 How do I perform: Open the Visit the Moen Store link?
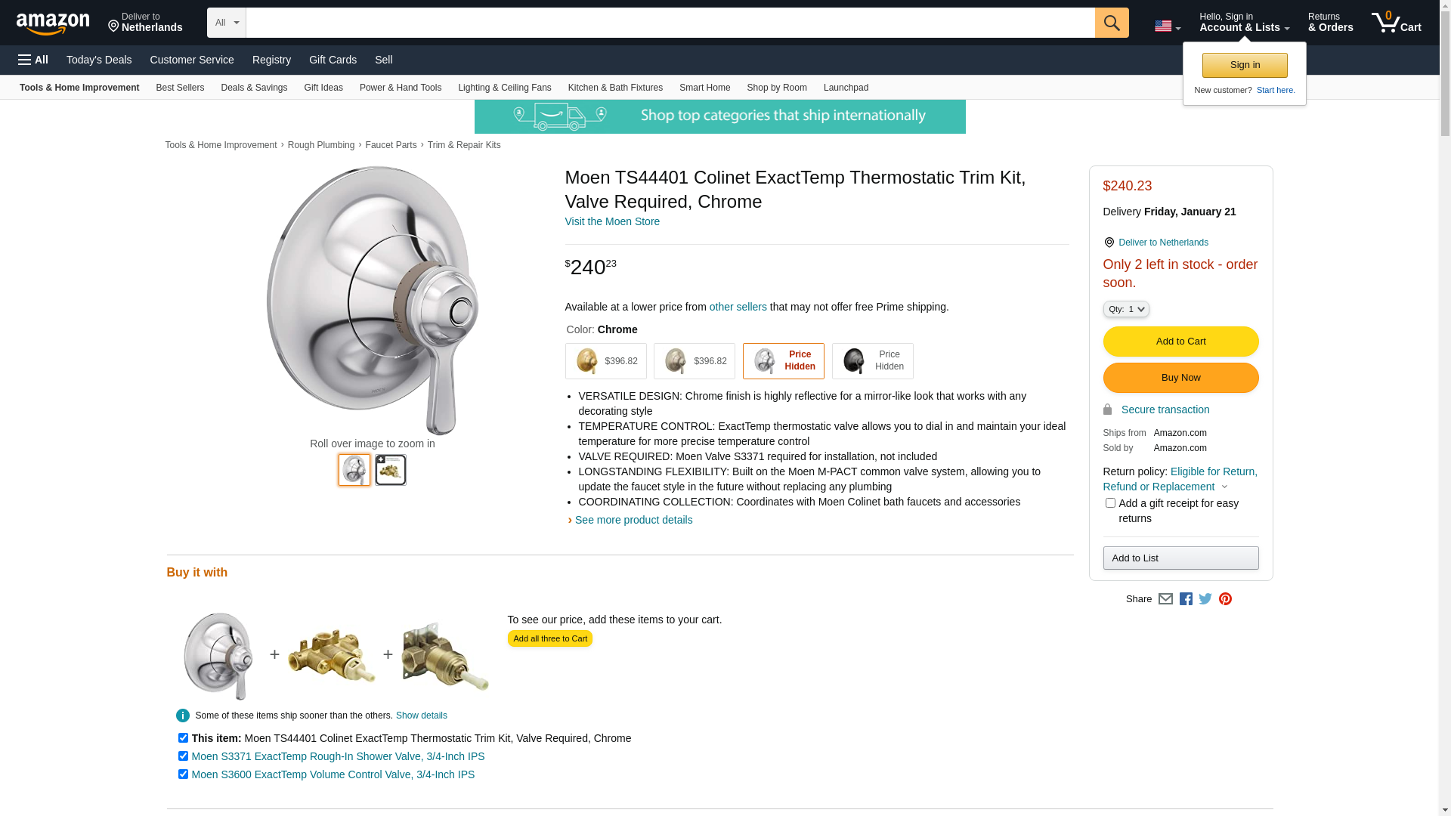click(x=612, y=221)
